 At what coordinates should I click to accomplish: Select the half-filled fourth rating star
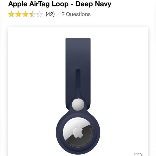32,14
